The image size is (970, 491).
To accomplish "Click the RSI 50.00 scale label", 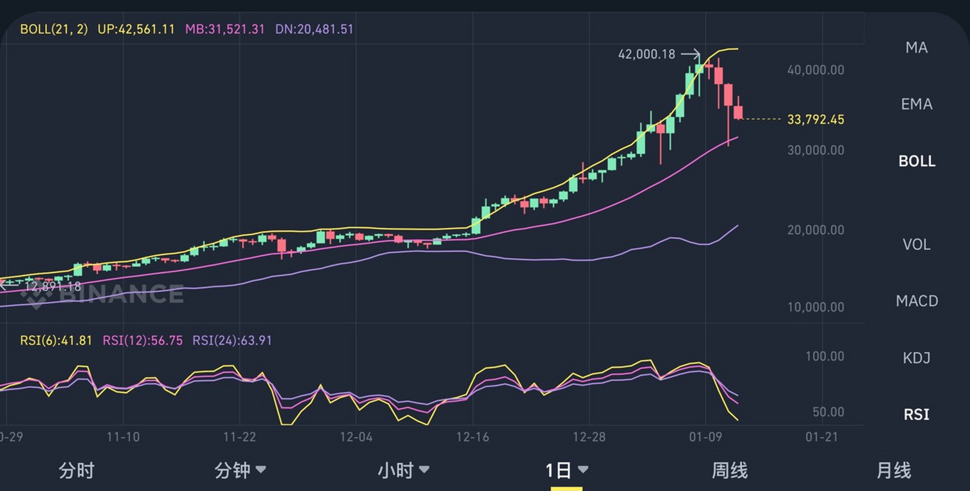I will 828,412.
